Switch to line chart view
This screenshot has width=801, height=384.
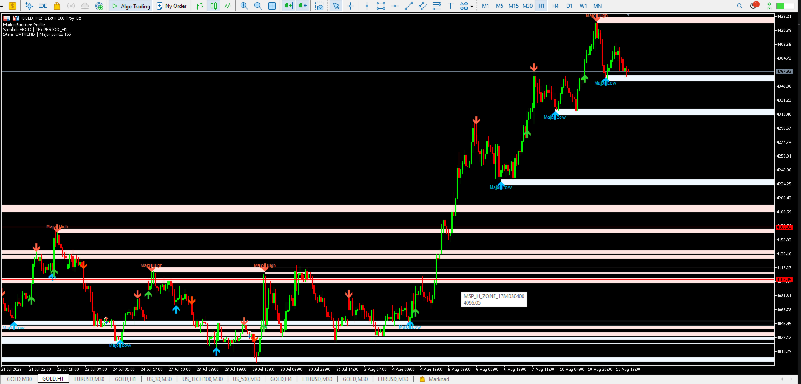pos(227,6)
